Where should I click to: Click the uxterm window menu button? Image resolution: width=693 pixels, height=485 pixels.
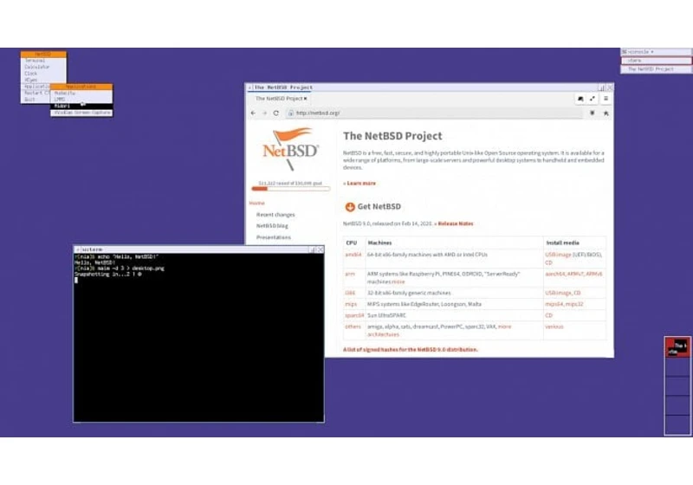coord(77,249)
